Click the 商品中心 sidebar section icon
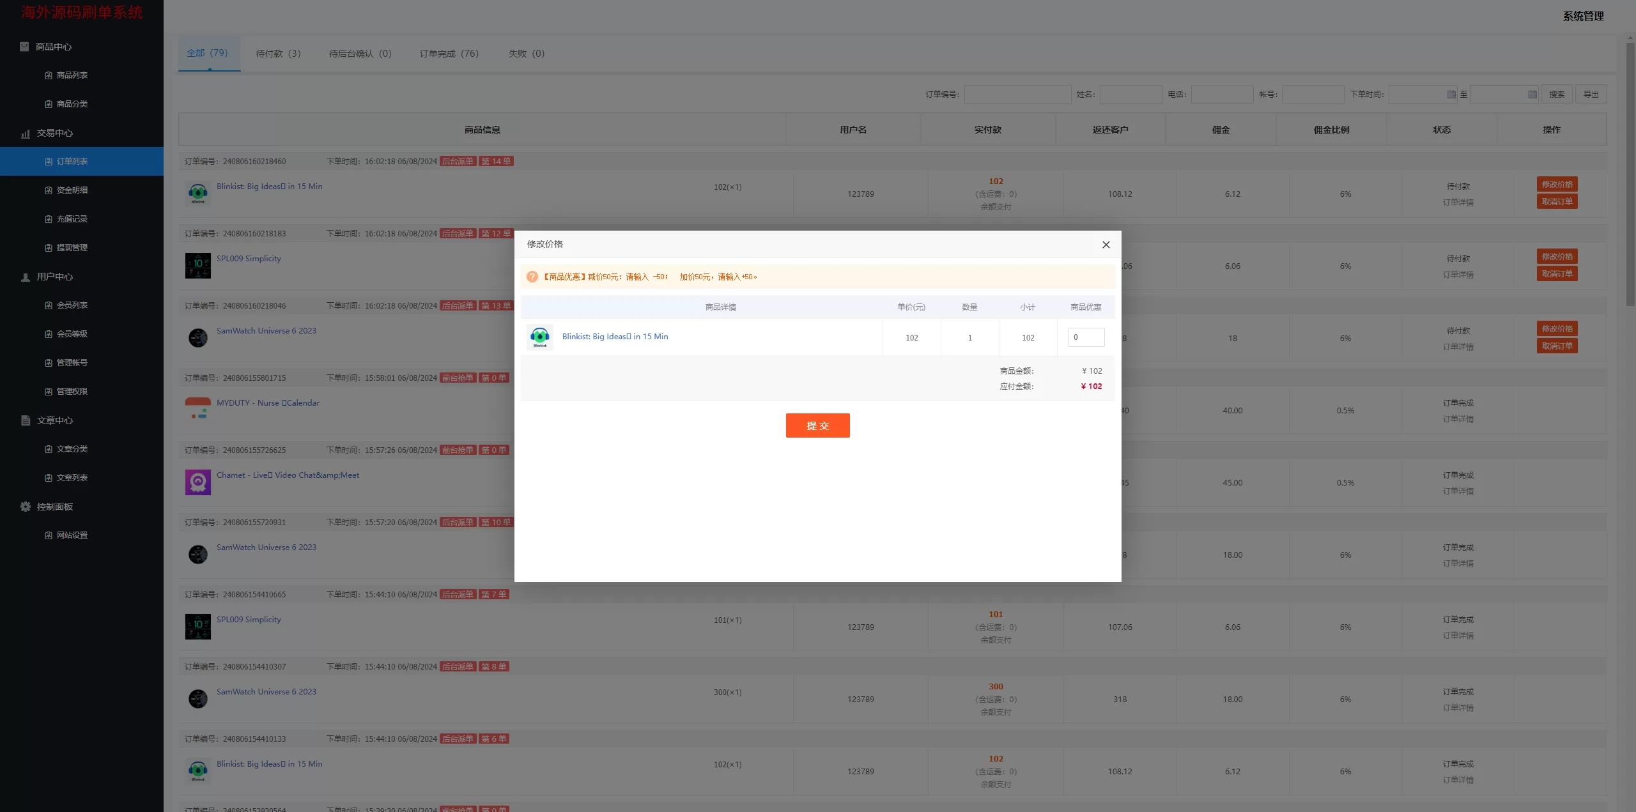 (x=24, y=47)
